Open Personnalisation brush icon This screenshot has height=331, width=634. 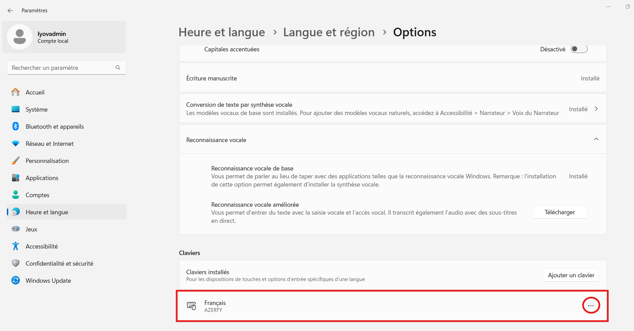(15, 161)
